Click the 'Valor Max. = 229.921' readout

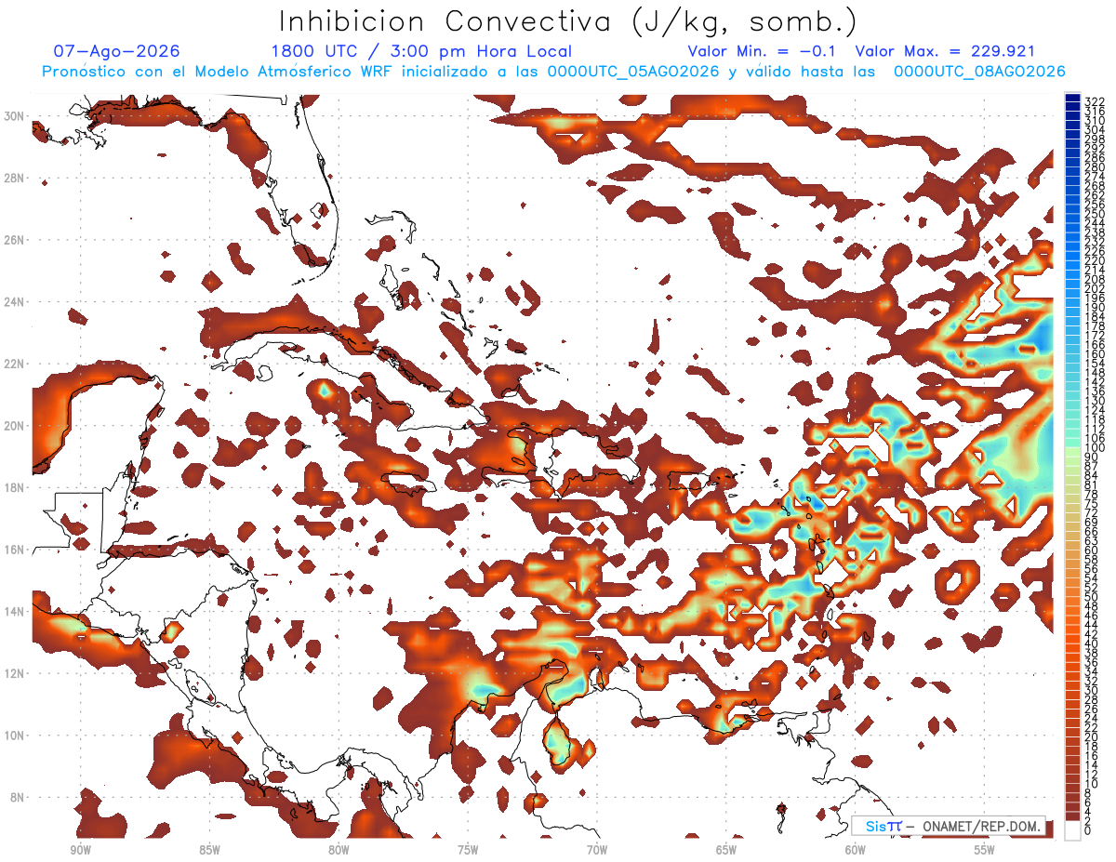(945, 51)
